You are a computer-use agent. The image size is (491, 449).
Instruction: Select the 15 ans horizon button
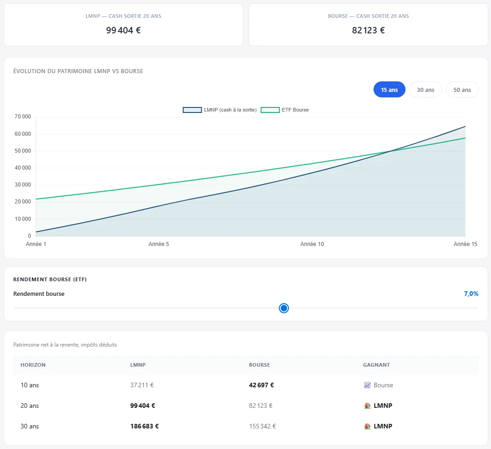(389, 90)
